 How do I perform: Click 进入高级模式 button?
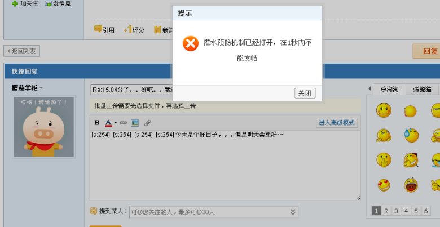(337, 123)
